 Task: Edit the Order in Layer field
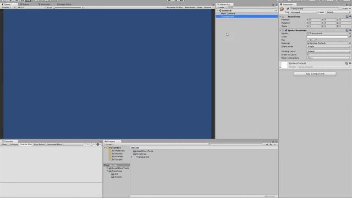(x=329, y=54)
